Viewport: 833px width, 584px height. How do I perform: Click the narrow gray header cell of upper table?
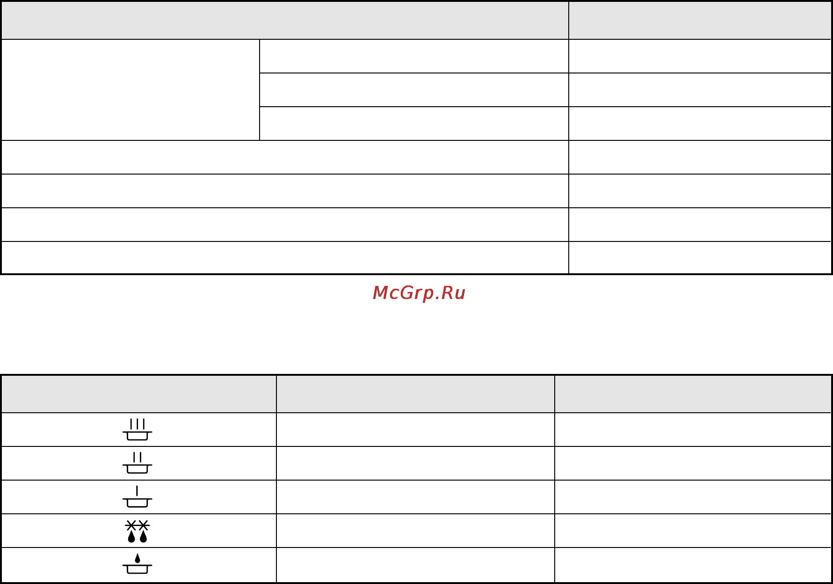[x=700, y=20]
